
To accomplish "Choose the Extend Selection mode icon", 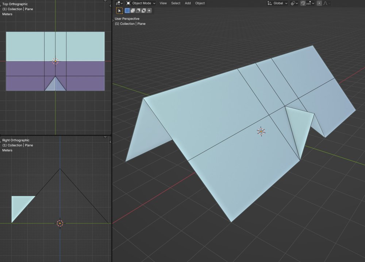I will pos(133,11).
